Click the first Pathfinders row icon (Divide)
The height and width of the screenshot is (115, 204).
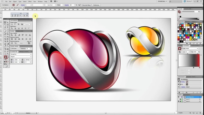click(x=12, y=28)
